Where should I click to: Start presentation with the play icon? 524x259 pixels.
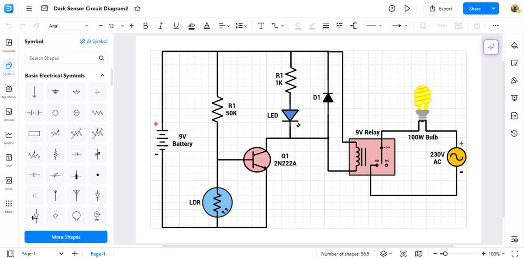click(x=407, y=8)
